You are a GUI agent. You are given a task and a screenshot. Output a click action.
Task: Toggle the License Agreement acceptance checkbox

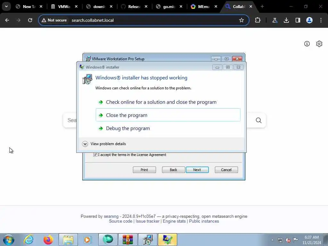[95, 155]
